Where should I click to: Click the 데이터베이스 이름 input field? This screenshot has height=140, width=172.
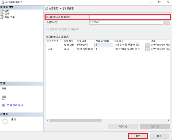(130, 17)
